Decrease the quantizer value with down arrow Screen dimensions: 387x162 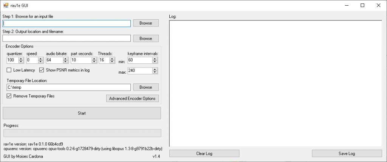[x=21, y=62]
